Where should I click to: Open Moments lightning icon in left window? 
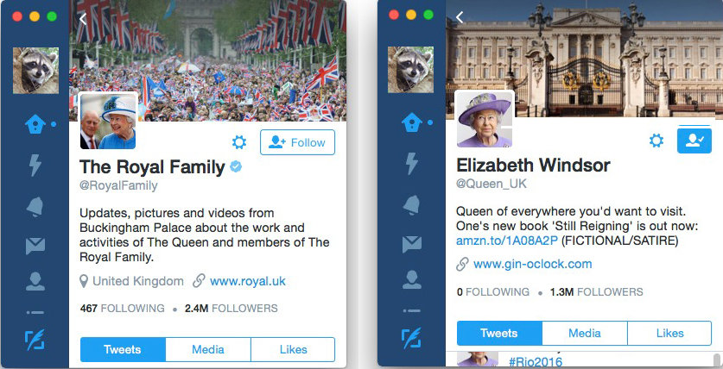35,165
